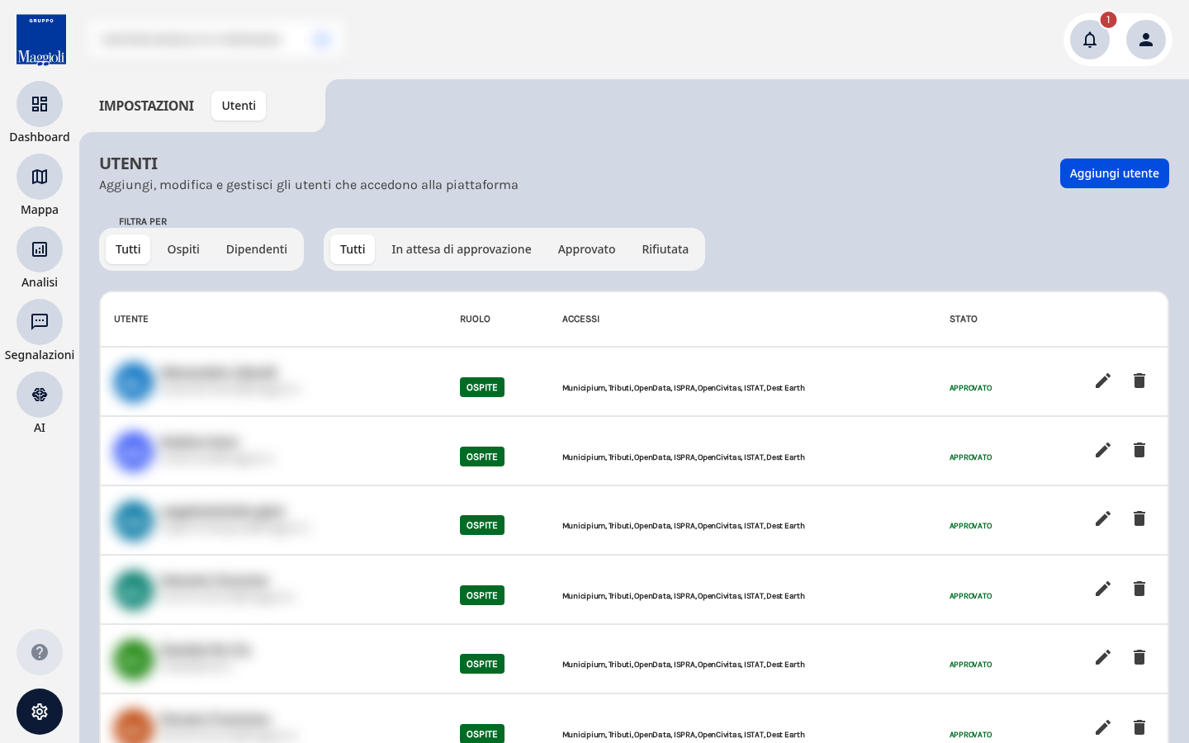Delete the first user with light-blue avatar

click(1139, 381)
